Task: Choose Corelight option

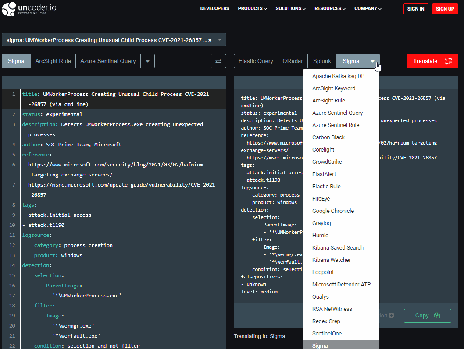Action: click(342, 150)
